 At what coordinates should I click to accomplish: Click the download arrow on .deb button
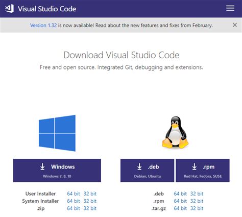139,166
